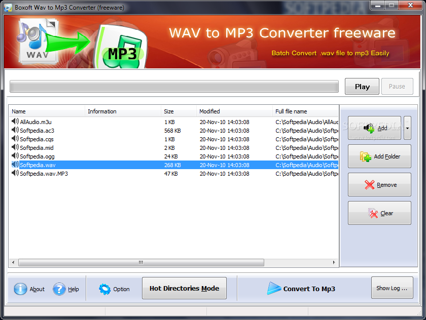Click the folder with plus Add Folder icon
426x320 pixels.
click(366, 156)
